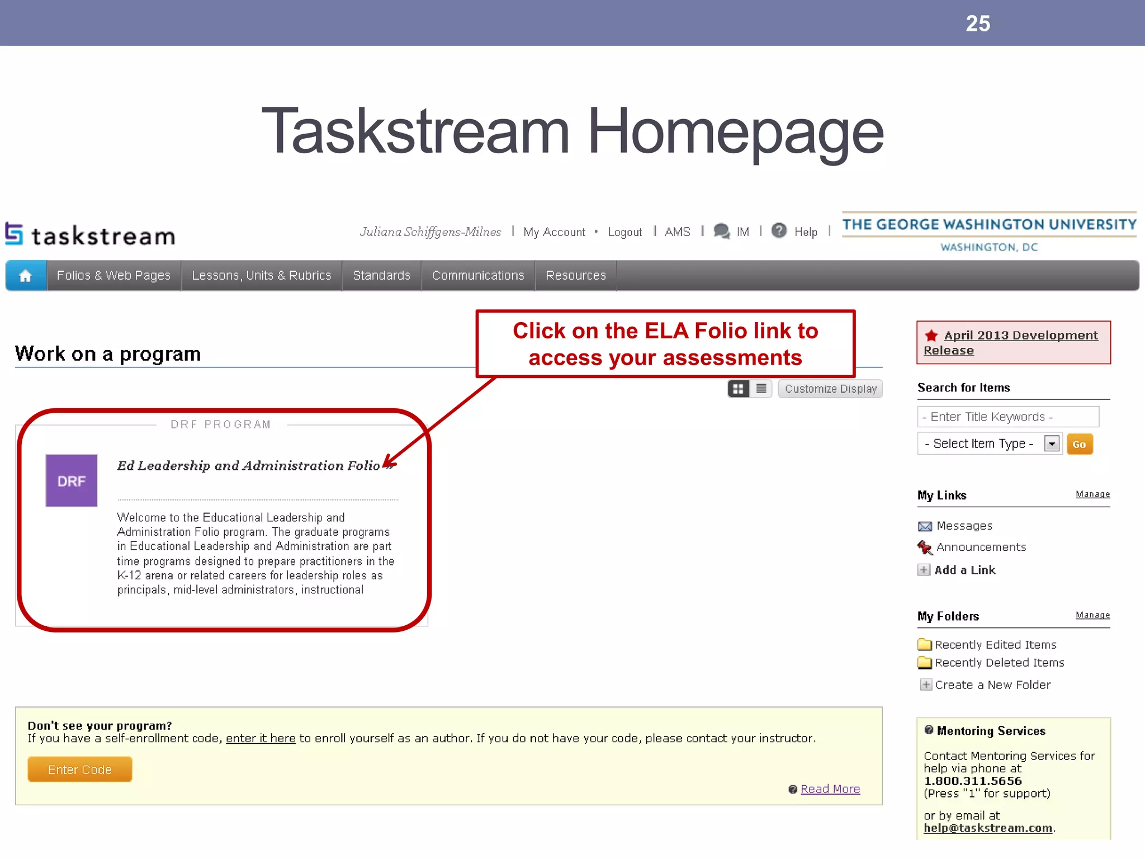Click the plus icon beside Add a Link
Viewport: 1145px width, 859px height.
924,570
